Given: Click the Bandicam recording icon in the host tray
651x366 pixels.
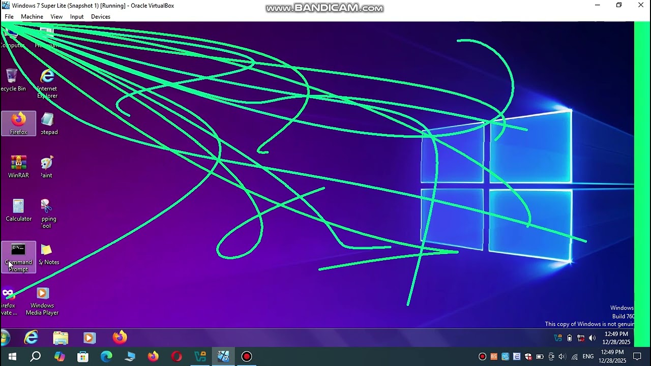Looking at the screenshot, I should (483, 356).
